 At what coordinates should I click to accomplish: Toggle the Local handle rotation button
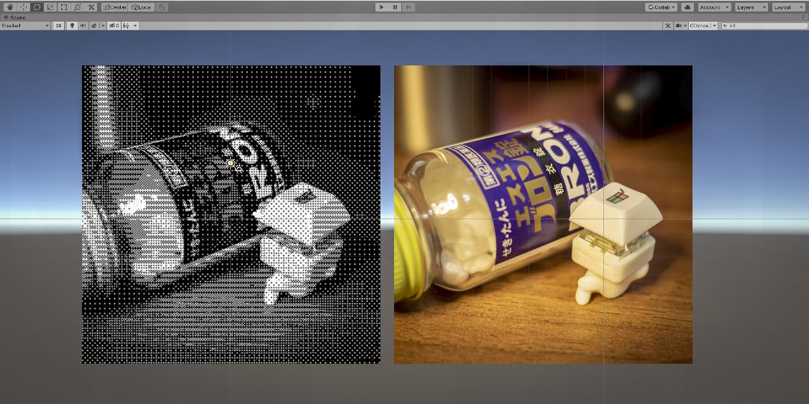click(x=141, y=7)
